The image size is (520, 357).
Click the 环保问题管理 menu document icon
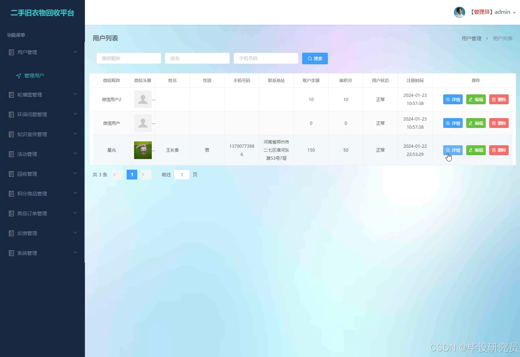pyautogui.click(x=11, y=115)
